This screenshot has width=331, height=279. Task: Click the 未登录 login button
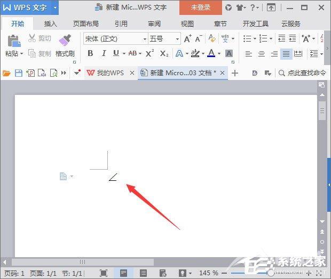coord(201,7)
